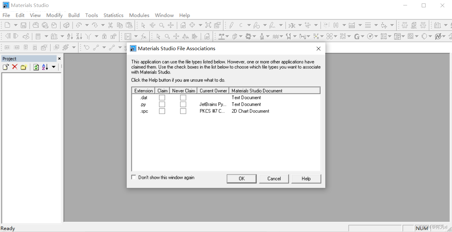Click the Current Owner column header
Screen dimensions: 452x232
[213, 91]
